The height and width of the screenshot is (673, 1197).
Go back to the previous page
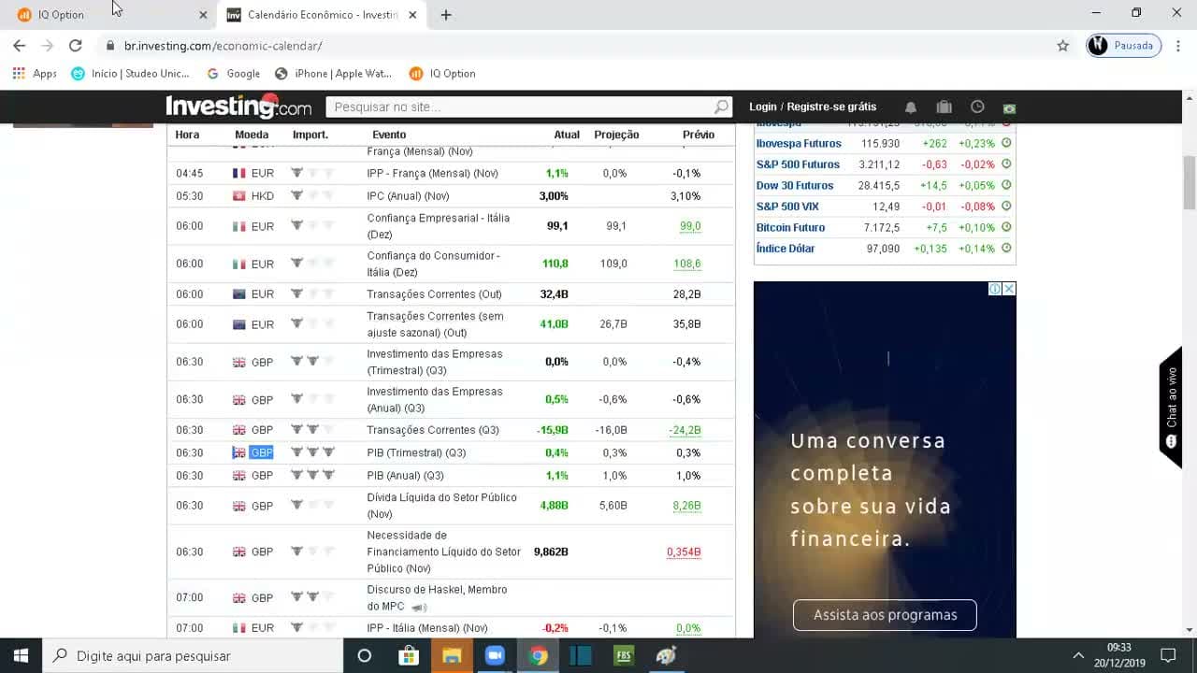(19, 46)
